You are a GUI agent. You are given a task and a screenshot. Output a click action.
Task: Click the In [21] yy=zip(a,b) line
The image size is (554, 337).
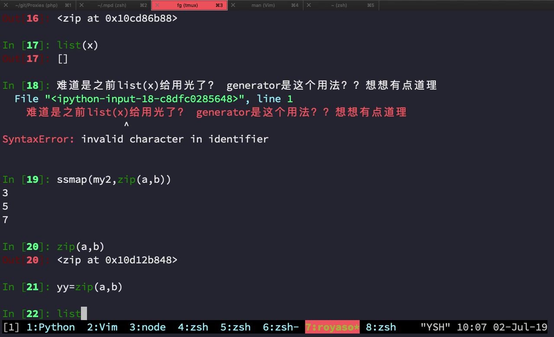tap(62, 287)
